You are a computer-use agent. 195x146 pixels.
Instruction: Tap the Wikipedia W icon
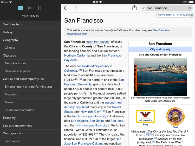pos(143,8)
